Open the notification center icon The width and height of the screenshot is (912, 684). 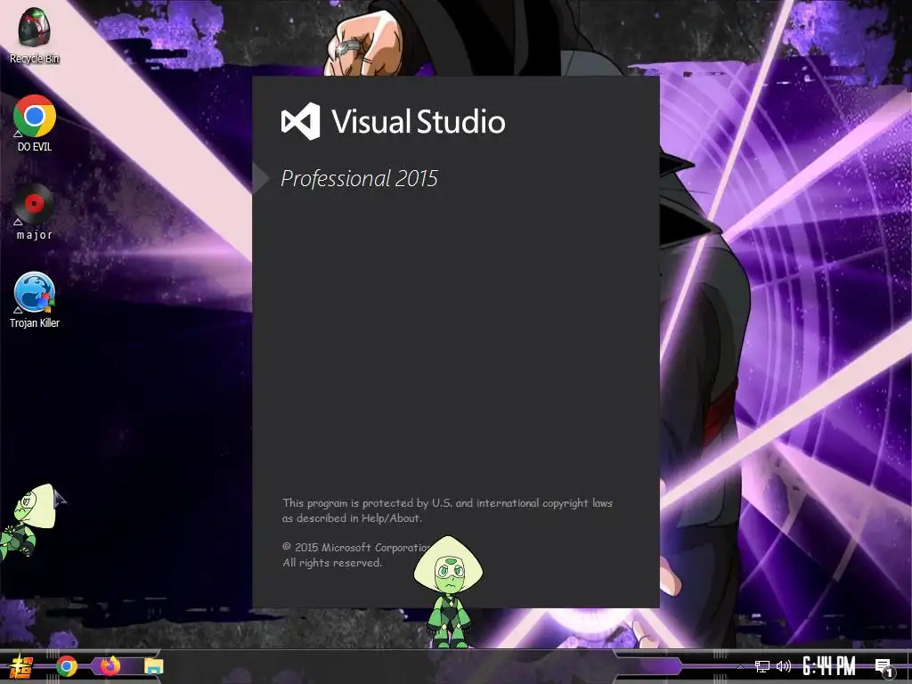click(884, 668)
